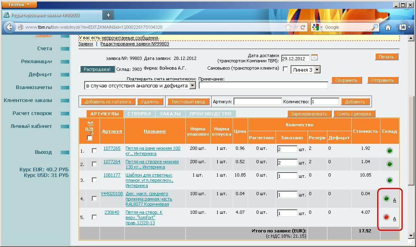Switch to the ПРОИЗВОДСТВО tab

click(x=210, y=114)
